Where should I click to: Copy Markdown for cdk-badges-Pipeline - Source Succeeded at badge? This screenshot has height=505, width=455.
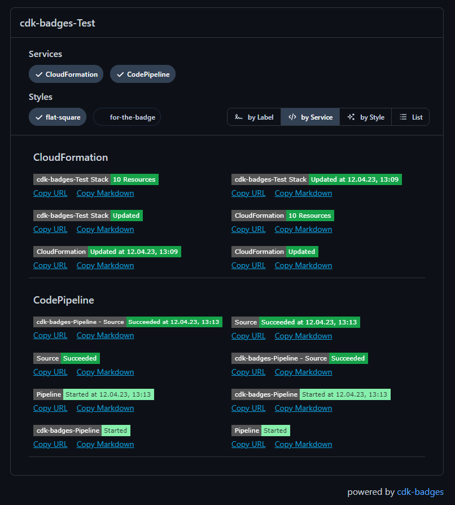(105, 336)
